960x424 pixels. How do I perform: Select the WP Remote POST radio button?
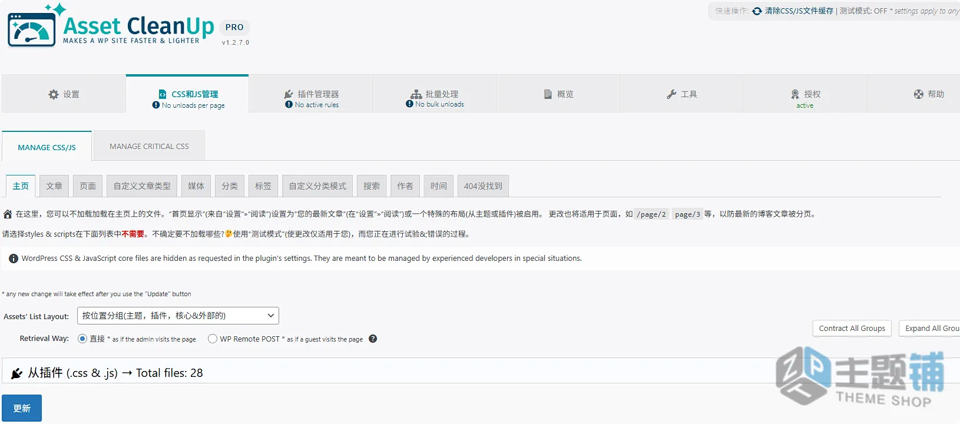pyautogui.click(x=213, y=339)
